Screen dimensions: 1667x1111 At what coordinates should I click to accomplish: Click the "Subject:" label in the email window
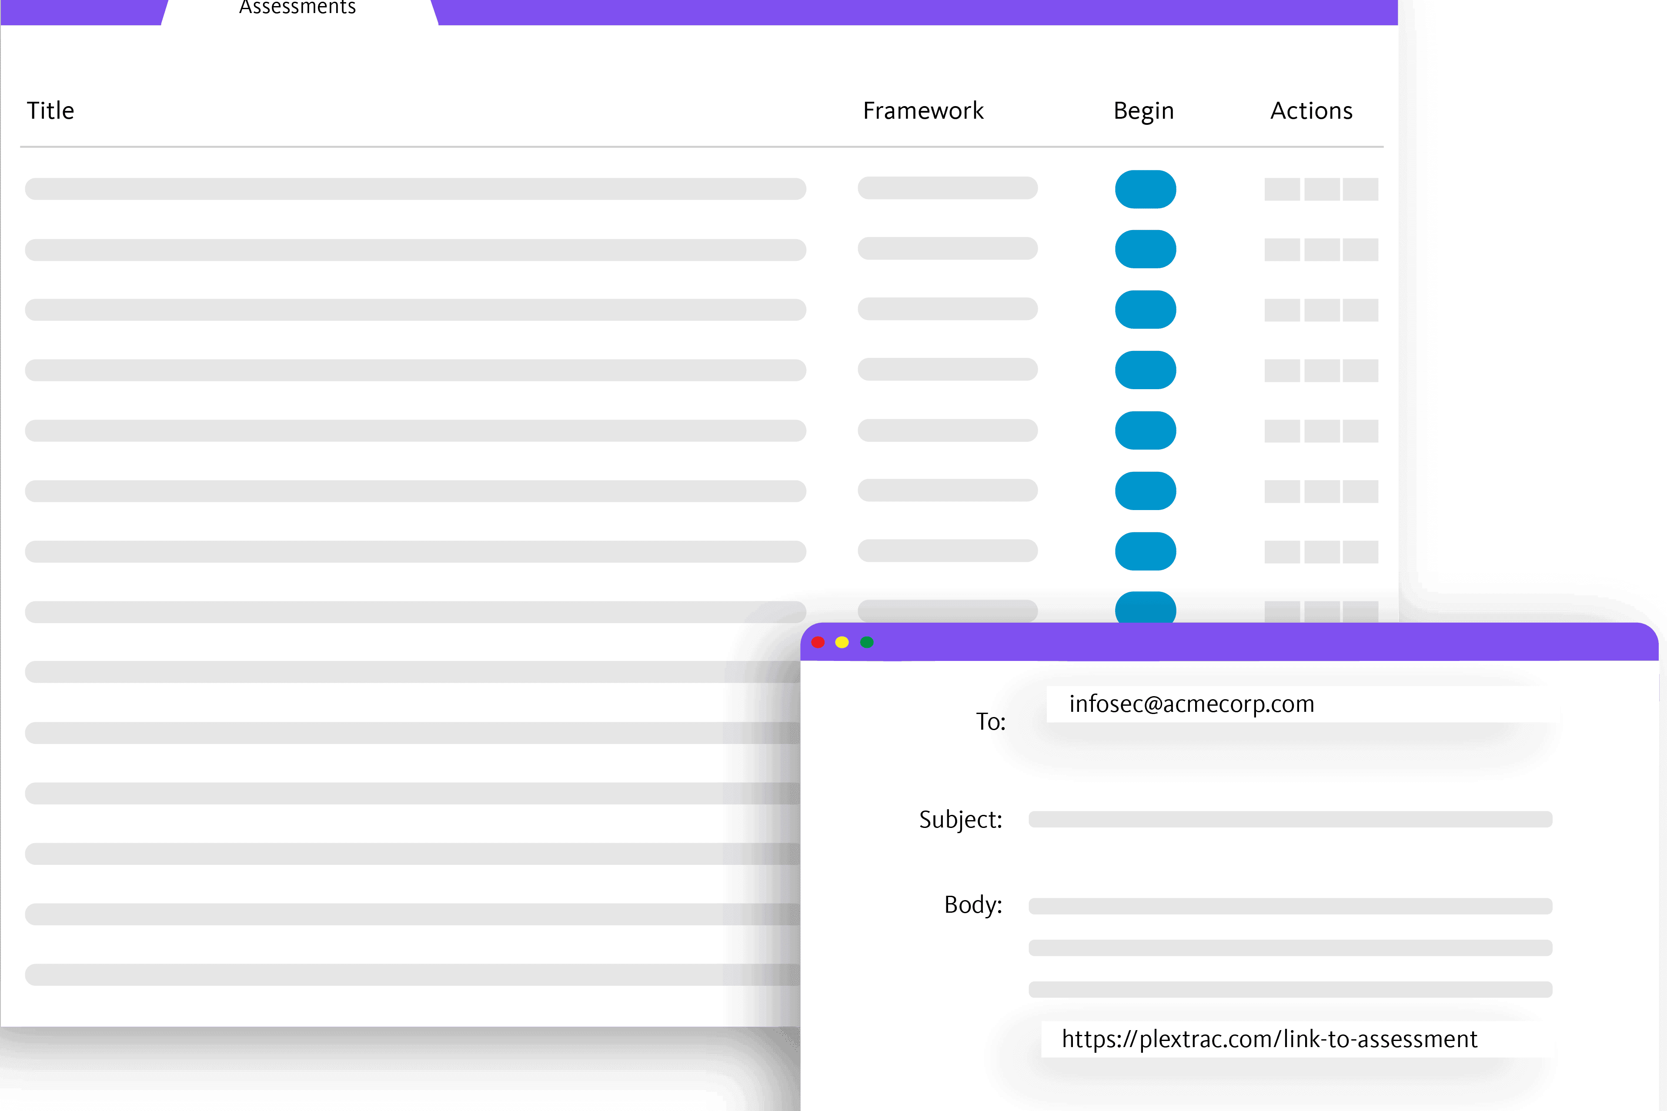click(x=961, y=821)
